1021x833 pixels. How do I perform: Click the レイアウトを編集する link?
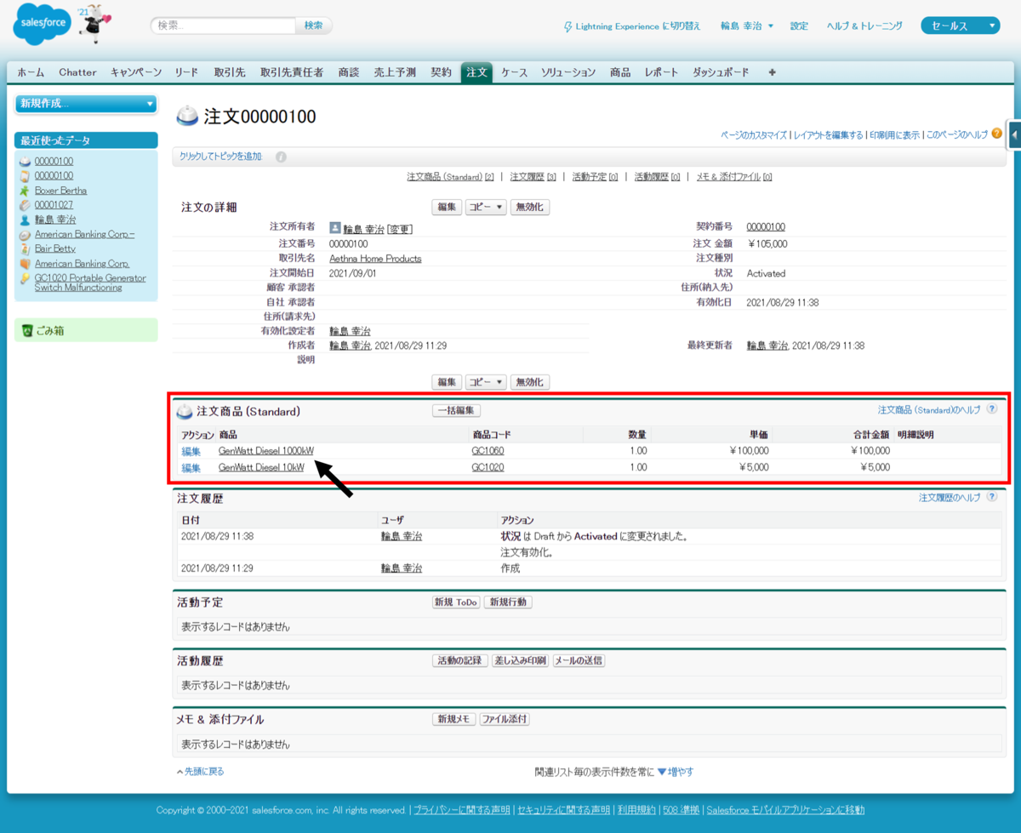(x=829, y=134)
